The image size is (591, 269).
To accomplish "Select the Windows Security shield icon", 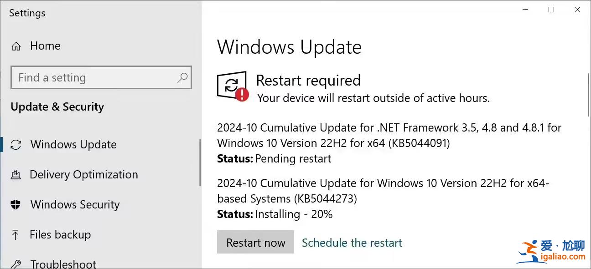I will [x=15, y=204].
